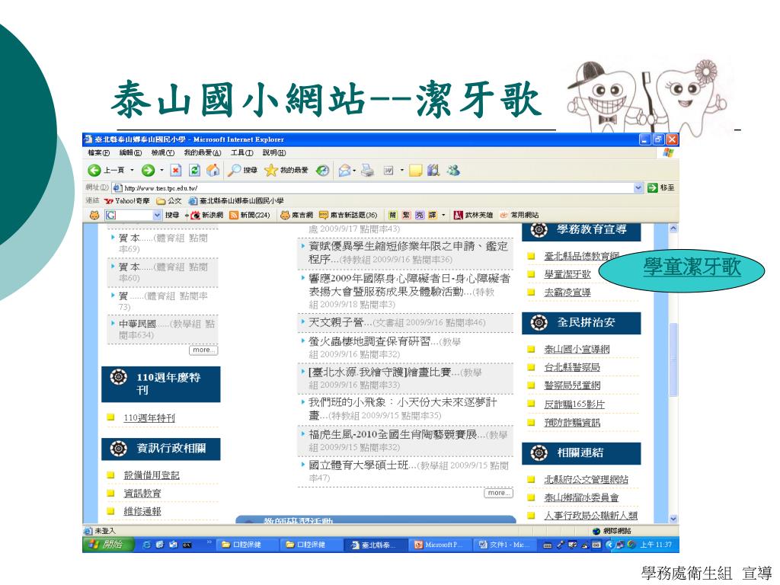Open the 反詐騙165影片 link
The width and height of the screenshot is (780, 585).
coord(574,404)
